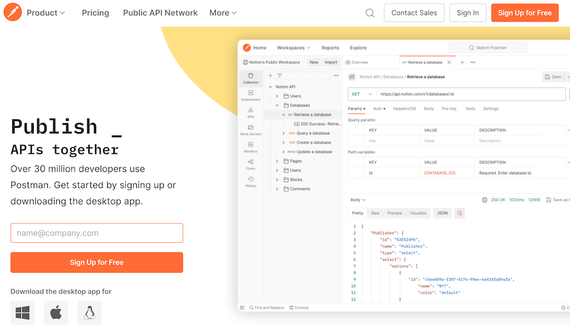
Task: Open the response Body dropdown
Action: click(x=358, y=200)
